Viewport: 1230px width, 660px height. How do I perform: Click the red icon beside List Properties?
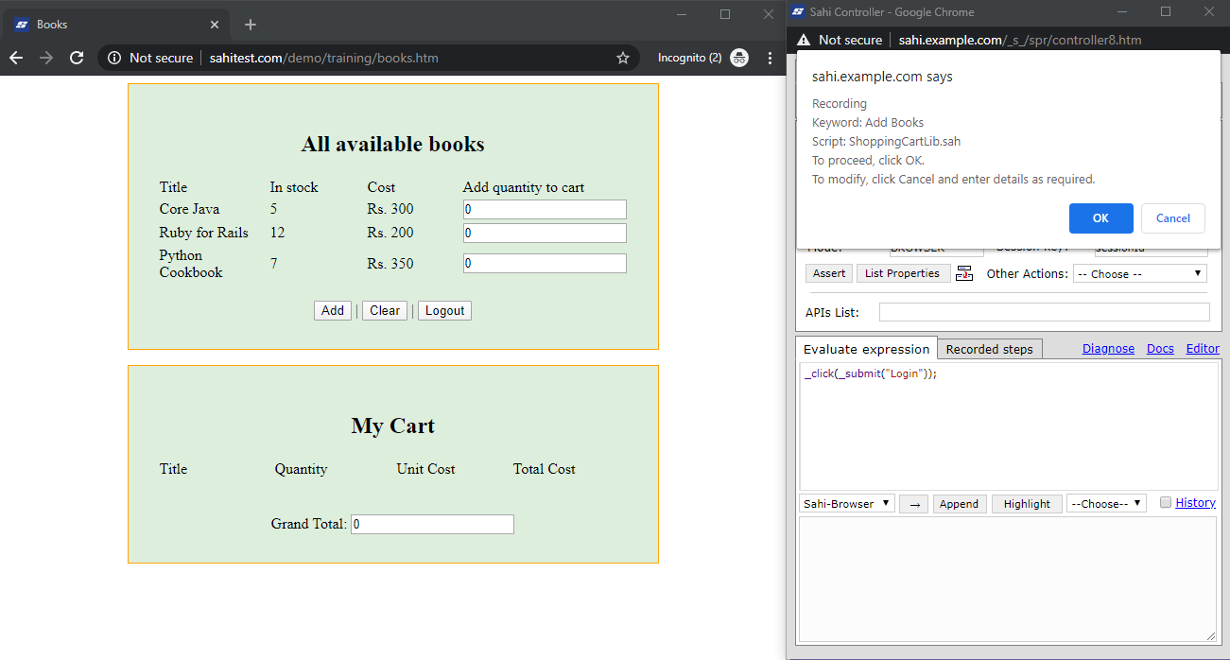tap(964, 273)
